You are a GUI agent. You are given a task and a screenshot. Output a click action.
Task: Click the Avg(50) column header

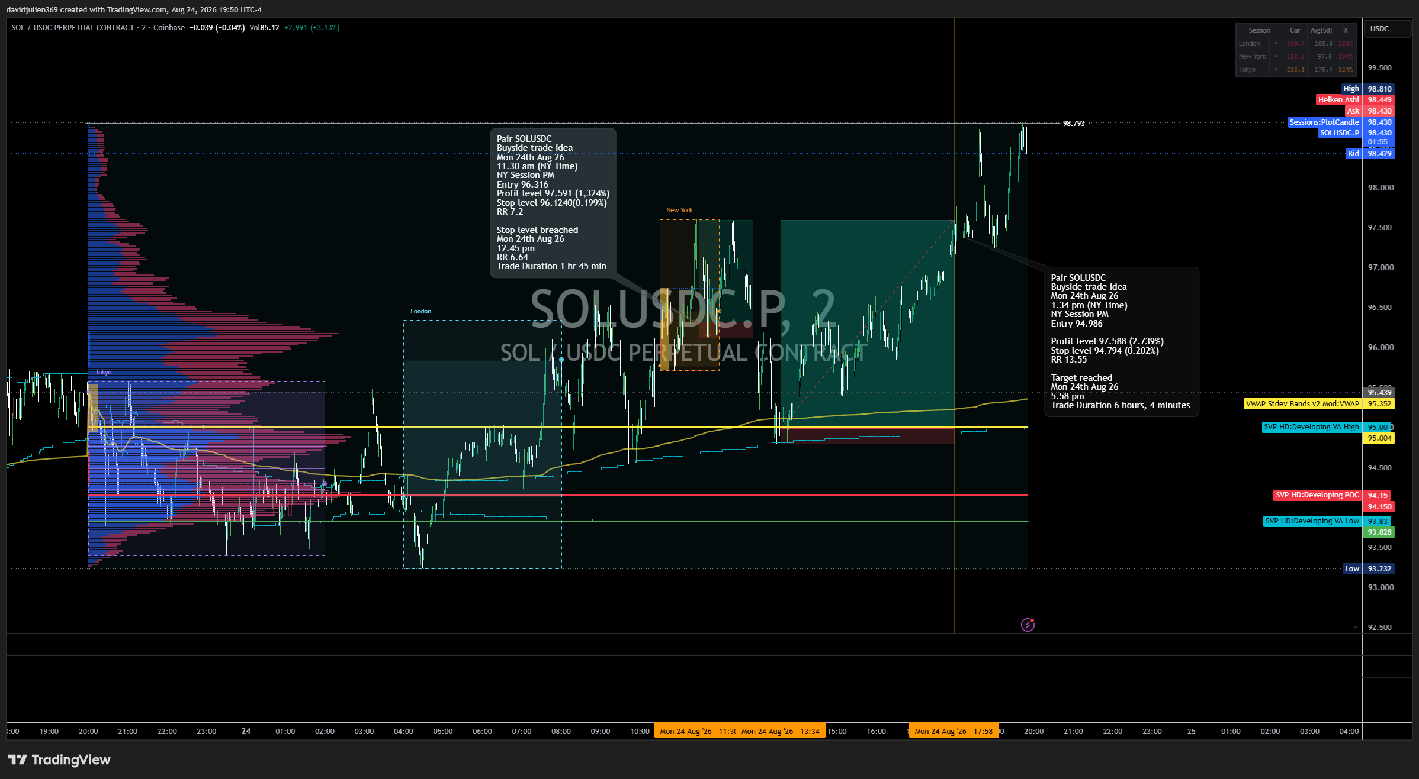1321,30
